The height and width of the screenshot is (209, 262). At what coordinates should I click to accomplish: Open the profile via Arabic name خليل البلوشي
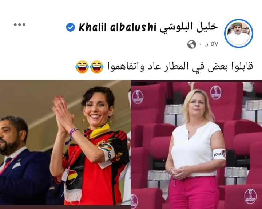coord(189,27)
